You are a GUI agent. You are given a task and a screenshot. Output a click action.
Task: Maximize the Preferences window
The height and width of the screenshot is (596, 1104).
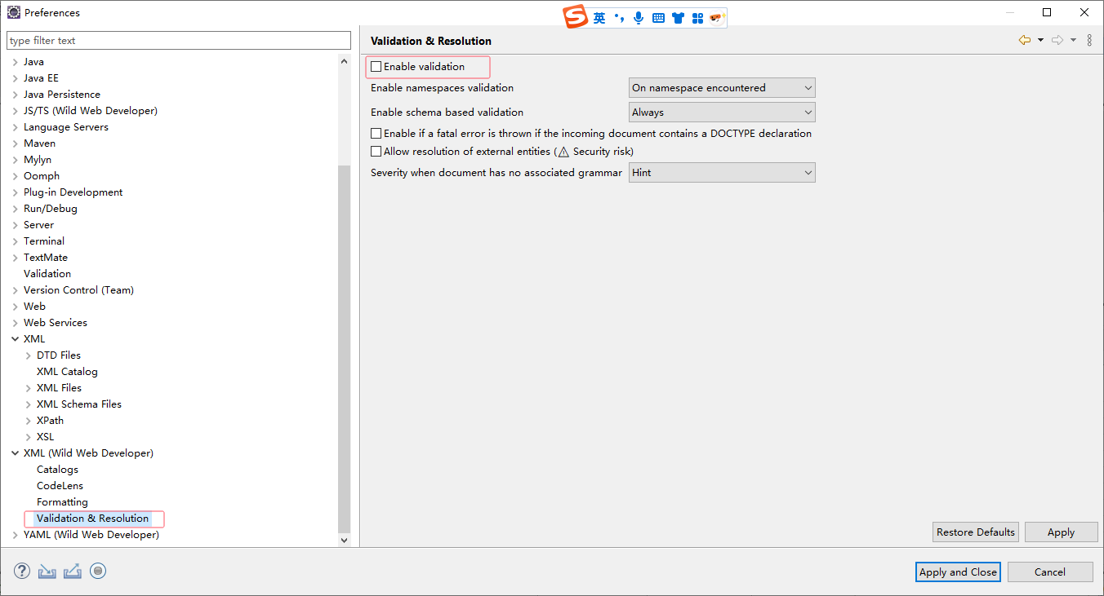[1047, 12]
